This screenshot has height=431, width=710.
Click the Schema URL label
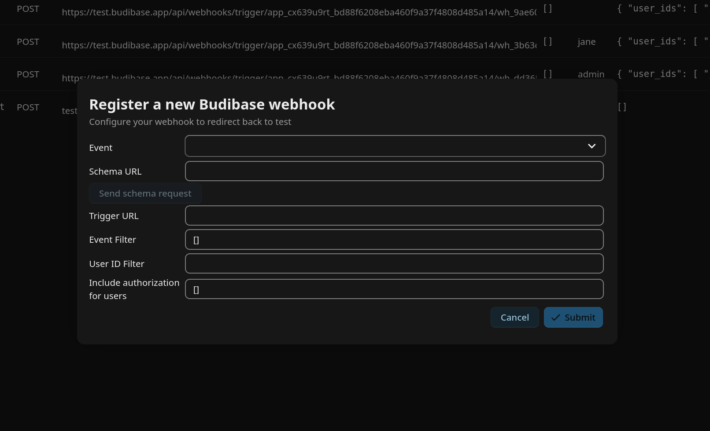pyautogui.click(x=115, y=172)
